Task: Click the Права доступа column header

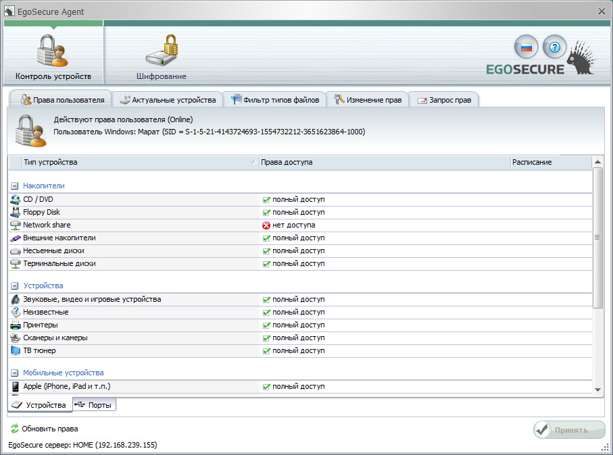Action: (385, 162)
